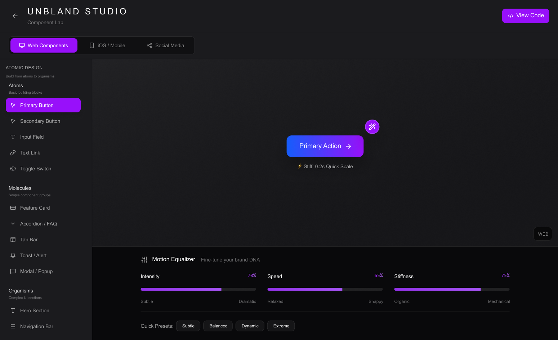Click the cursor icon next to Secondary Button
The width and height of the screenshot is (558, 340).
tap(13, 121)
